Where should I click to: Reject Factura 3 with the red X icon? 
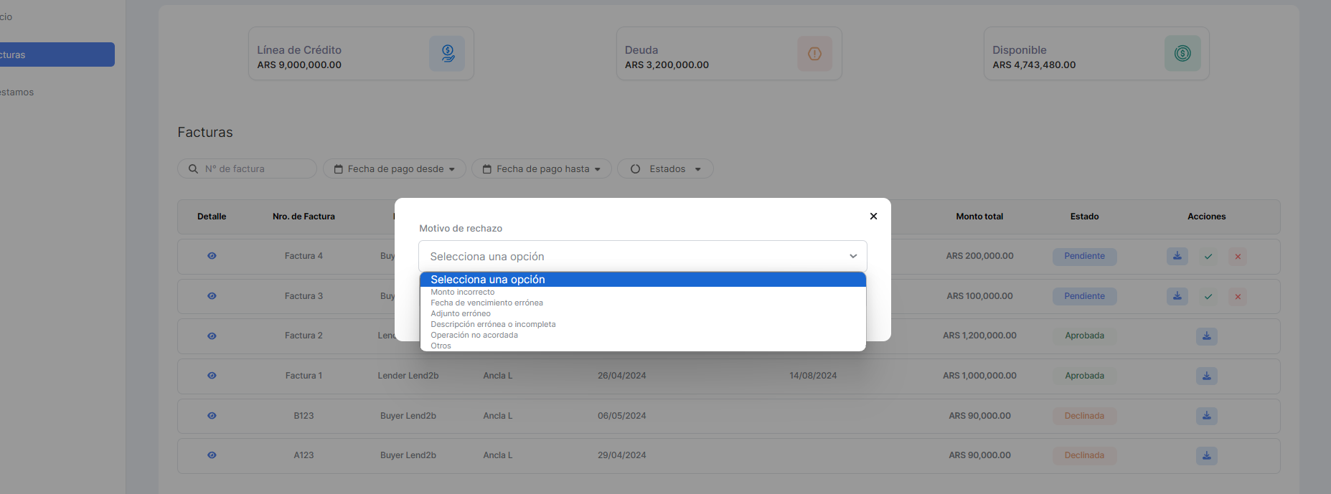point(1238,297)
